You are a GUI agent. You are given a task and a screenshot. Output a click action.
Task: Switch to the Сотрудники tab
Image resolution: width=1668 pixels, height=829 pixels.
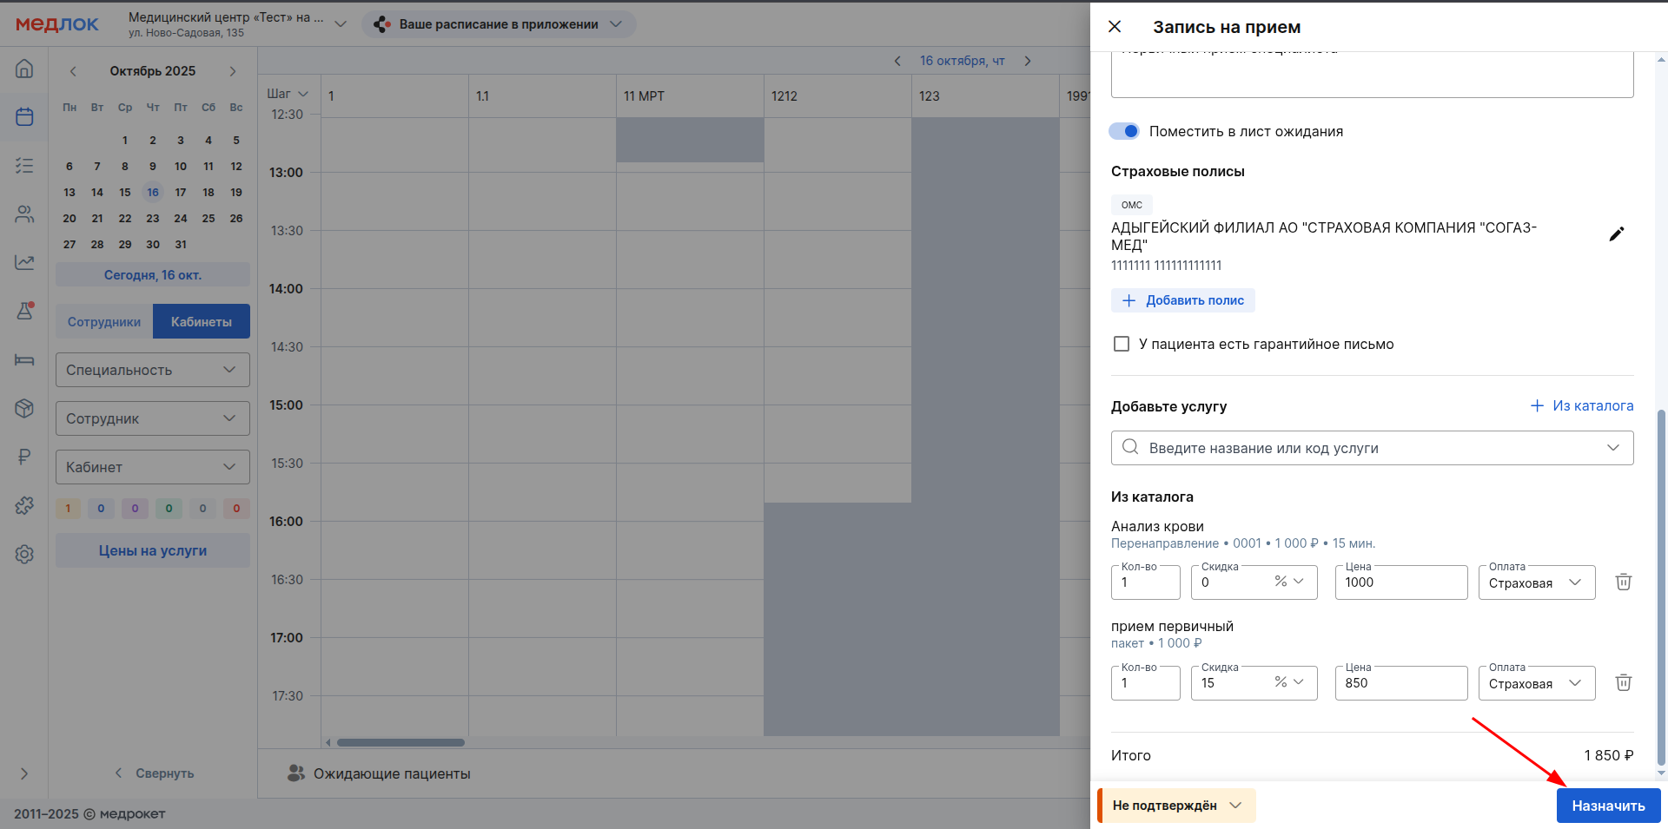[x=104, y=322]
